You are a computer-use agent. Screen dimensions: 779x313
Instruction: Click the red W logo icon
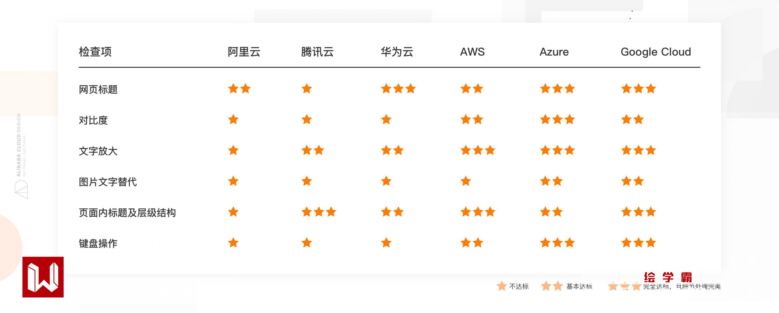(x=43, y=277)
